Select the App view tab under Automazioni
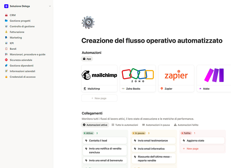Image resolution: width=231 pixels, height=168 pixels. tap(87, 59)
